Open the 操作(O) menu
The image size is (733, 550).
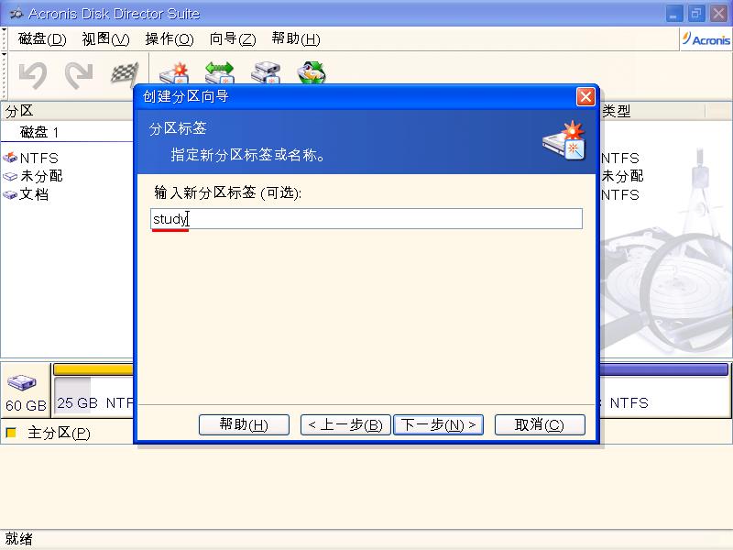[170, 39]
